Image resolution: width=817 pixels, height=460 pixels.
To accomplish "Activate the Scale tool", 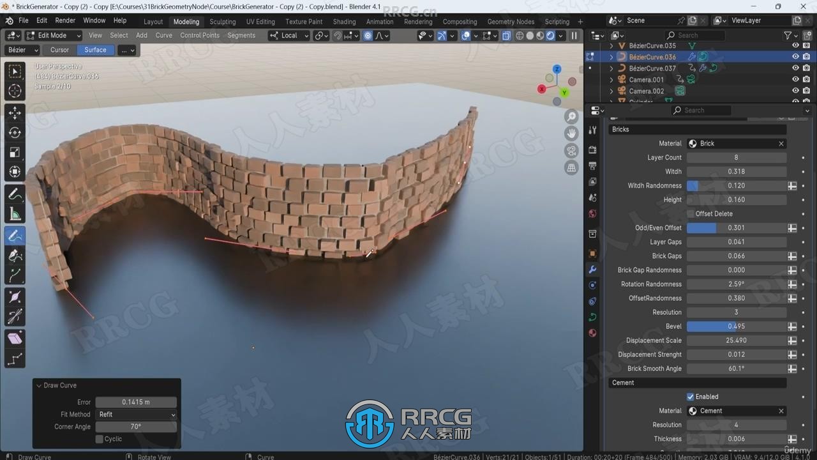I will click(x=15, y=153).
